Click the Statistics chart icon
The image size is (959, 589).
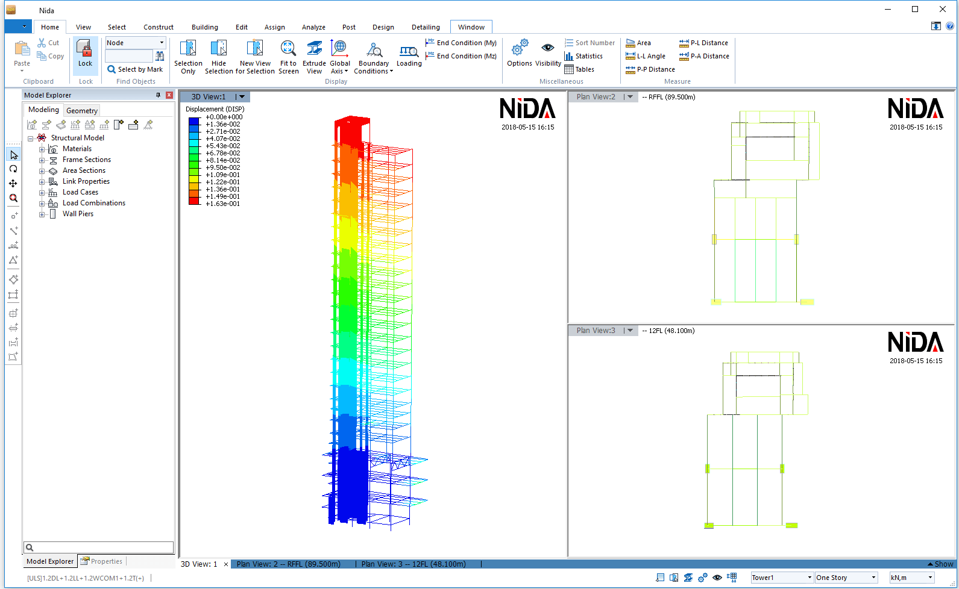[569, 56]
